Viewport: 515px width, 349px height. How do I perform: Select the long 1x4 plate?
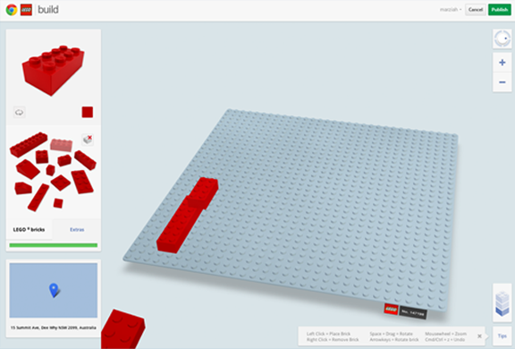click(x=38, y=197)
